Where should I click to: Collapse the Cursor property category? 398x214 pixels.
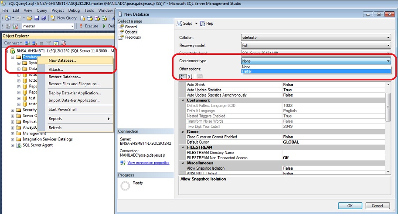tap(183, 132)
